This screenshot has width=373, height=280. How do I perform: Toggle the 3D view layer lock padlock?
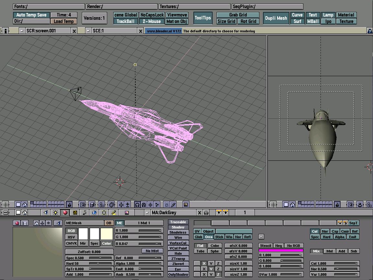click(x=69, y=204)
